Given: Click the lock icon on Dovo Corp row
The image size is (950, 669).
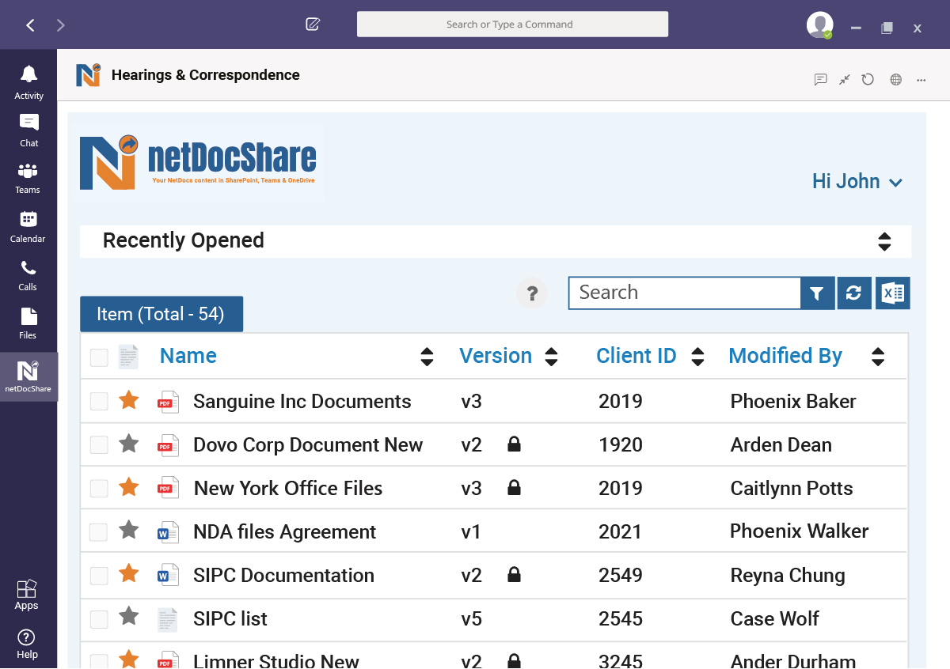Looking at the screenshot, I should [x=514, y=445].
